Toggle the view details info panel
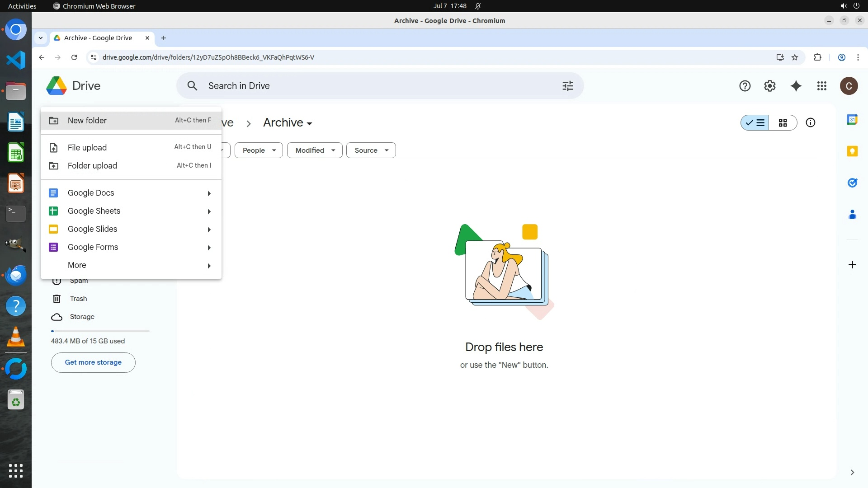Viewport: 868px width, 488px height. click(x=810, y=123)
